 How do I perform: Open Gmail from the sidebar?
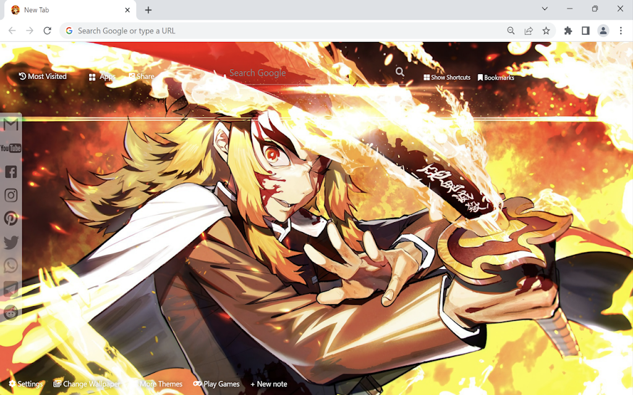[x=11, y=125]
